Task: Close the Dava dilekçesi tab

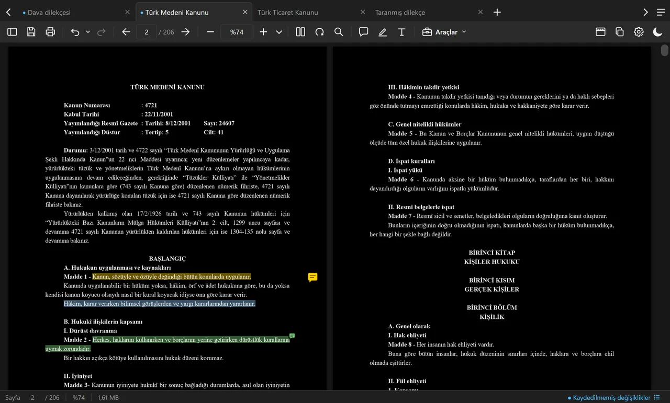Action: pos(128,12)
